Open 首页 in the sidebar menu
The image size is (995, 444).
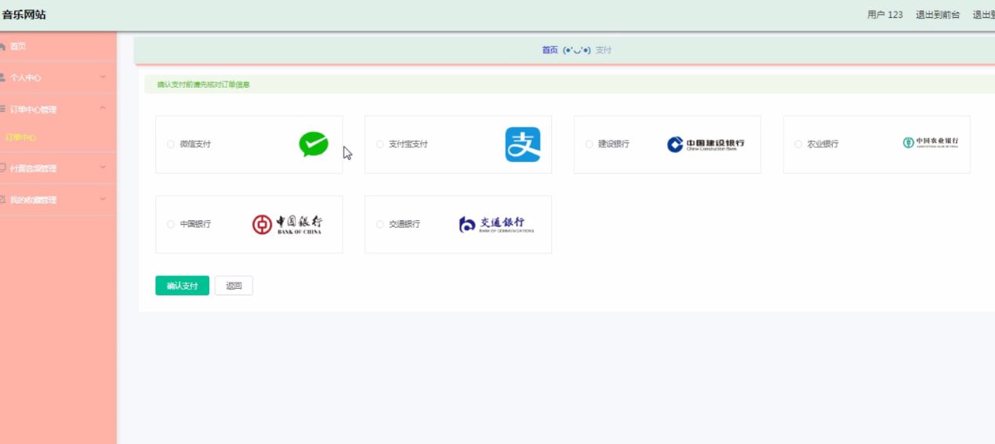[58, 46]
